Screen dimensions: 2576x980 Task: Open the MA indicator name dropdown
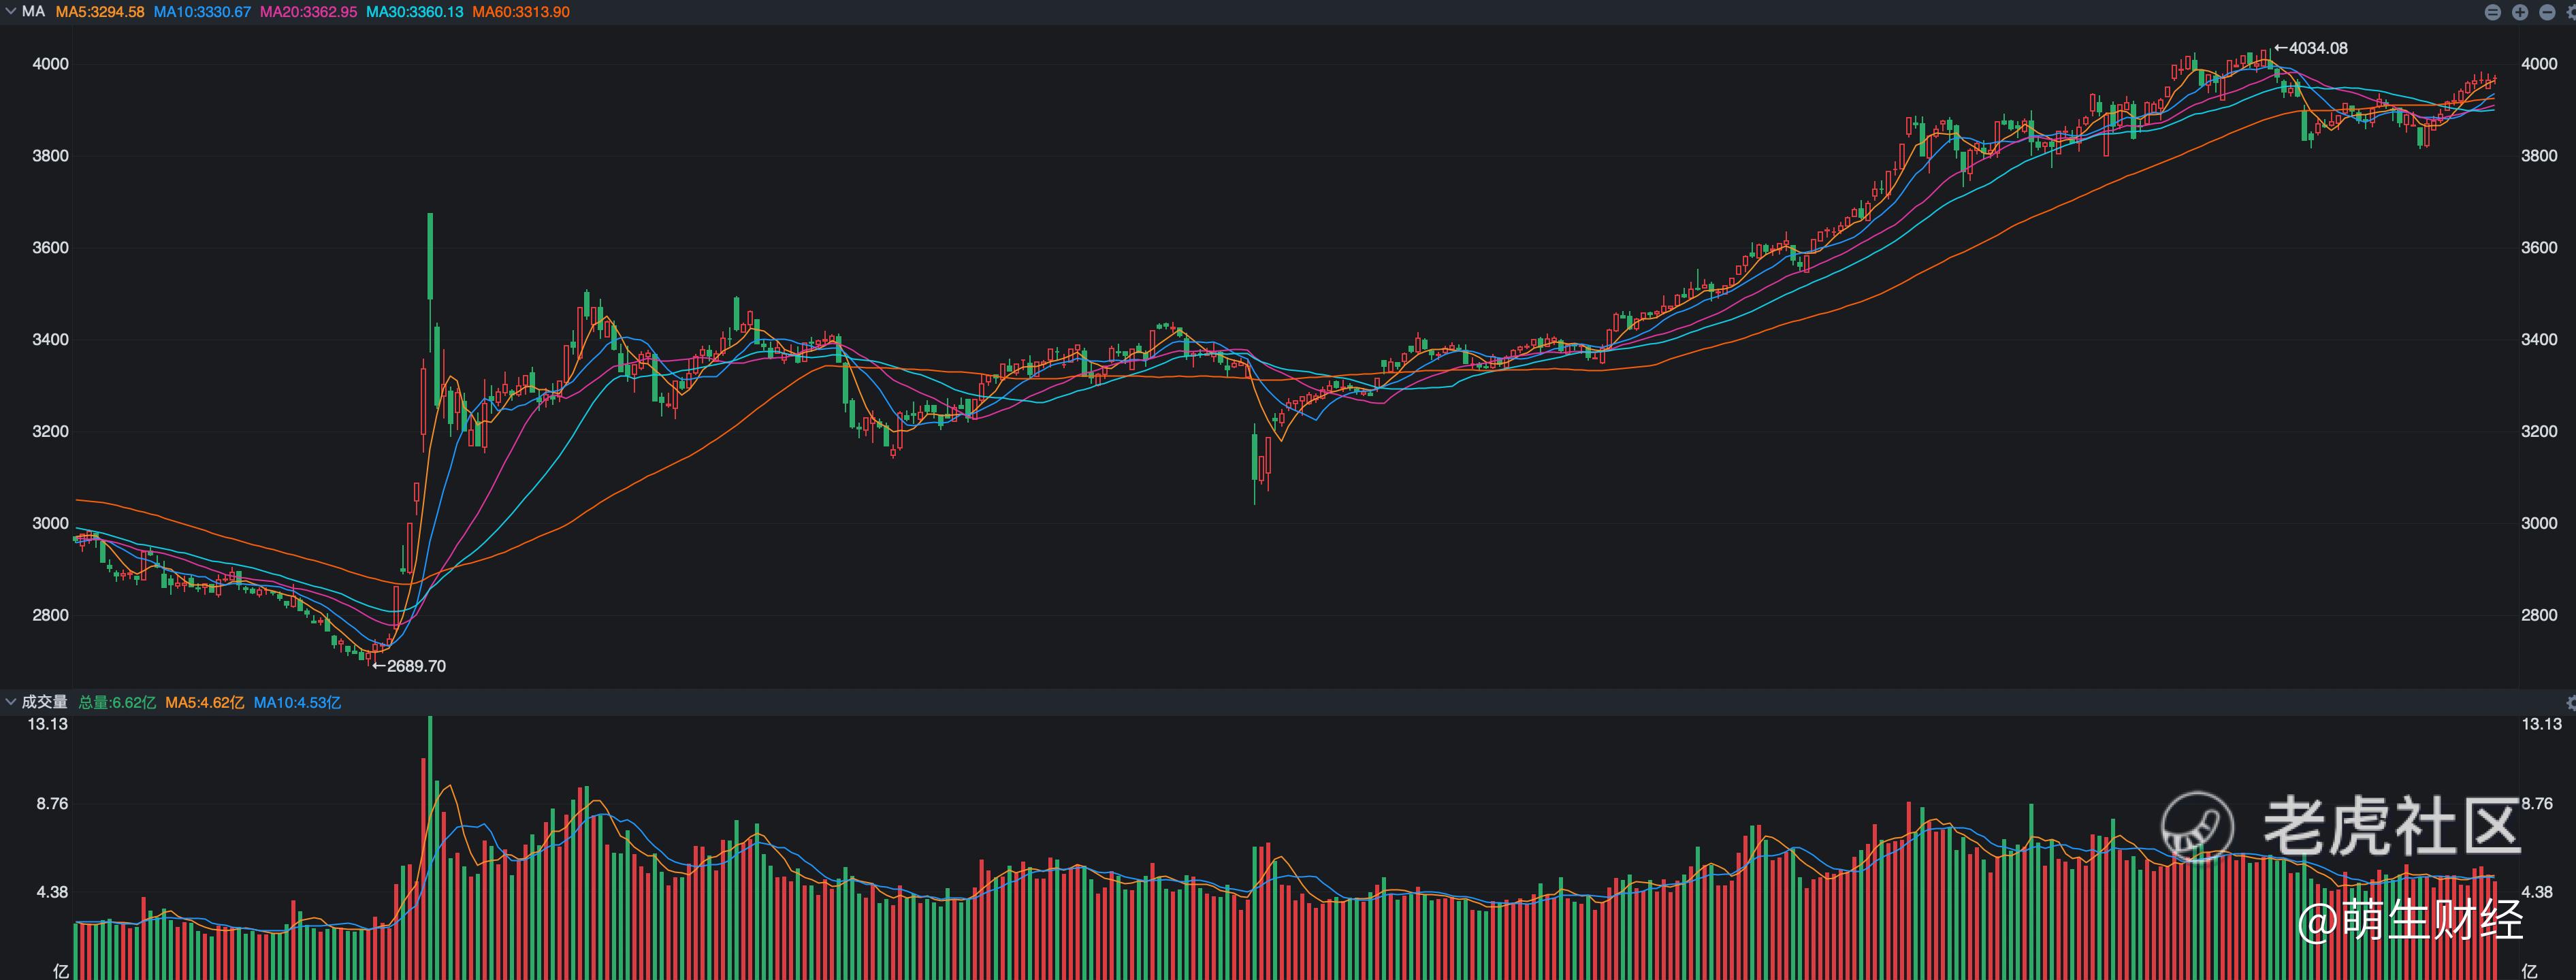point(33,12)
